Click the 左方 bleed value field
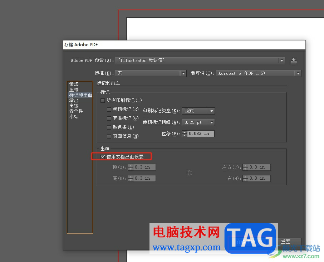Viewport: 324px width, 262px height. 259,167
